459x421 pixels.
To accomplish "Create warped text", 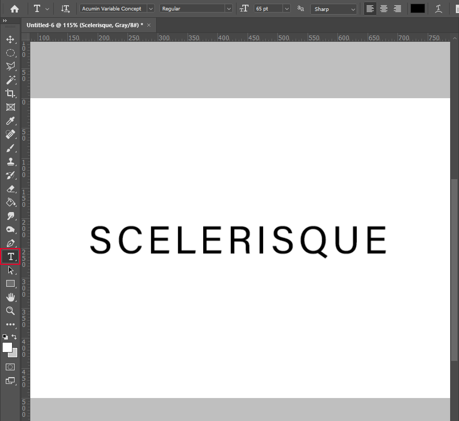I will 438,9.
